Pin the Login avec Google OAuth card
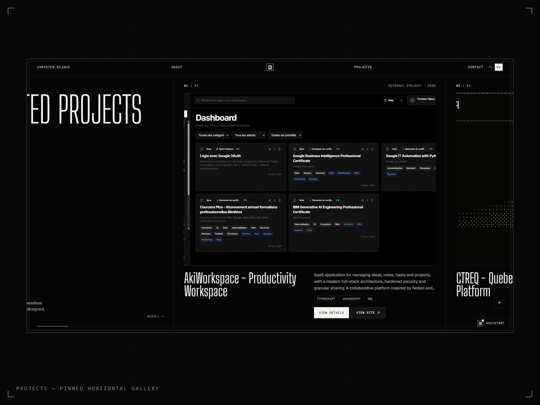This screenshot has height=405, width=540. click(x=274, y=149)
